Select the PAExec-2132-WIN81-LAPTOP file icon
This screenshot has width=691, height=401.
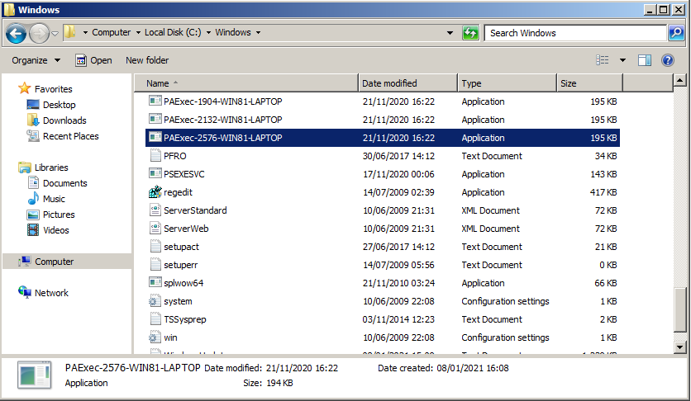point(155,119)
